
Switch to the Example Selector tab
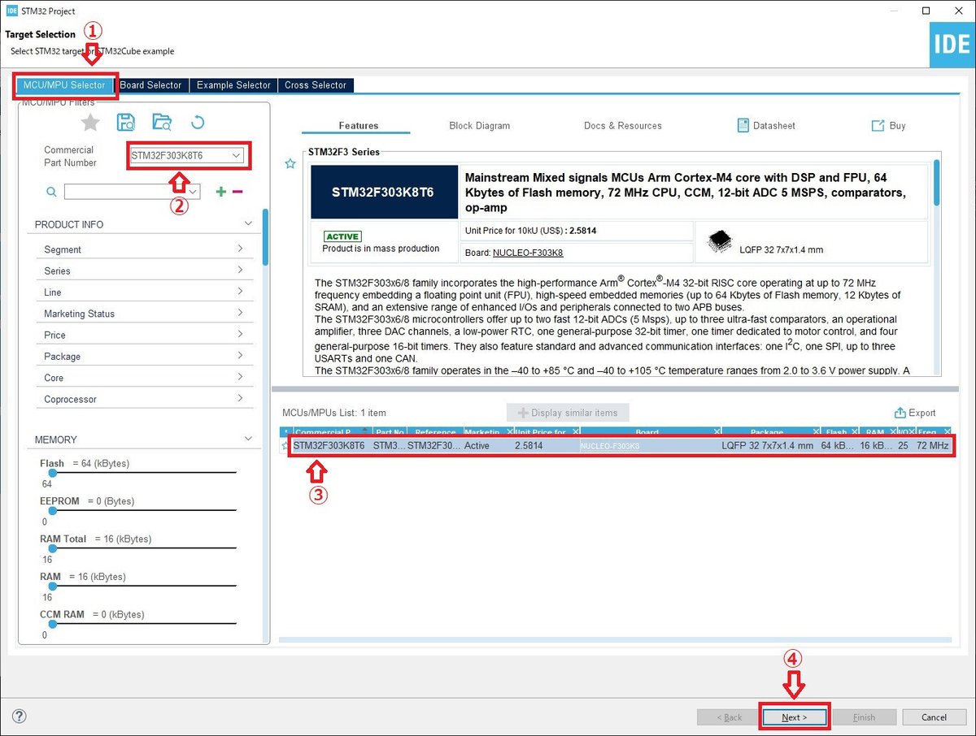tap(233, 85)
